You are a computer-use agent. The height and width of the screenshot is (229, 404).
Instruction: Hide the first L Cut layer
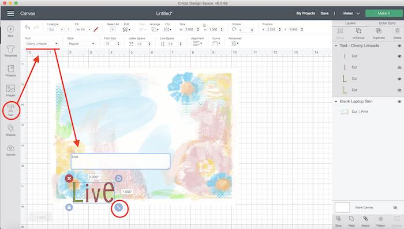coord(399,79)
